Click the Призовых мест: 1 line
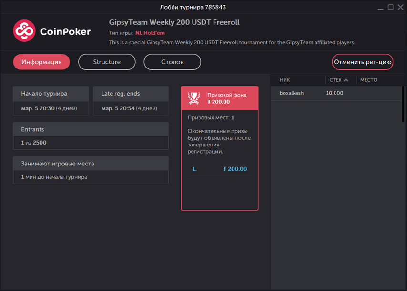407x291 pixels. coord(211,117)
